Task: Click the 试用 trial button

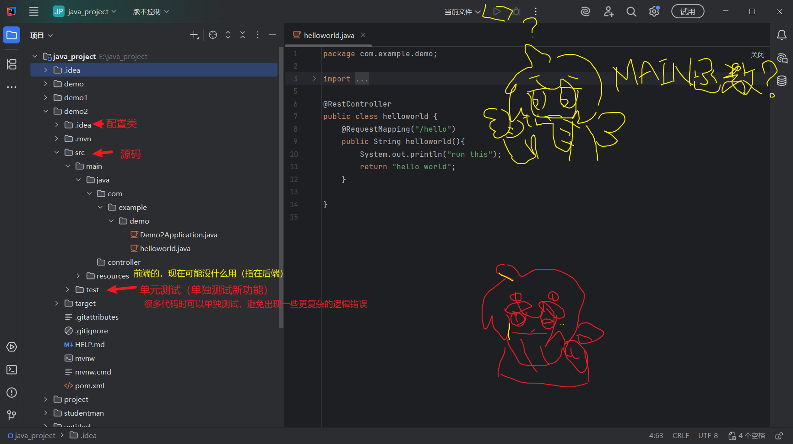Action: coord(687,12)
